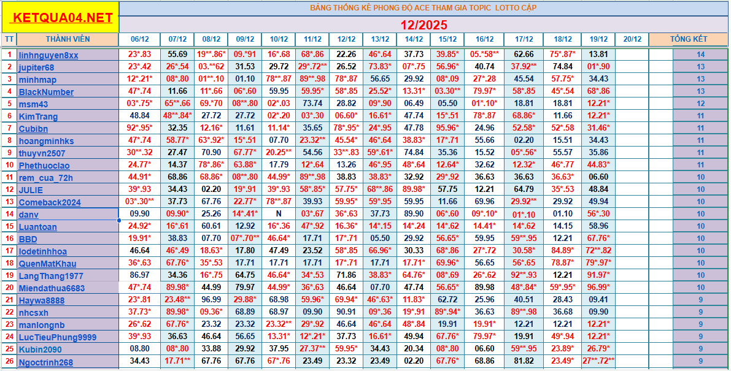Open Miendathua6683 member link

coord(52,288)
